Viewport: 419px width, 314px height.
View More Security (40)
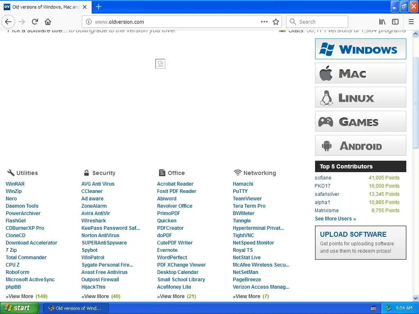[101, 296]
